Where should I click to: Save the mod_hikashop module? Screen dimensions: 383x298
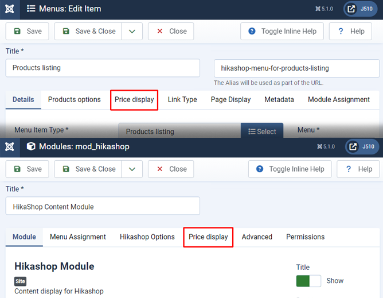28,169
